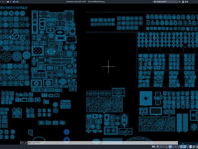
Task: Expand the polar tracking angle dropdown arrow
Action: [173, 147]
